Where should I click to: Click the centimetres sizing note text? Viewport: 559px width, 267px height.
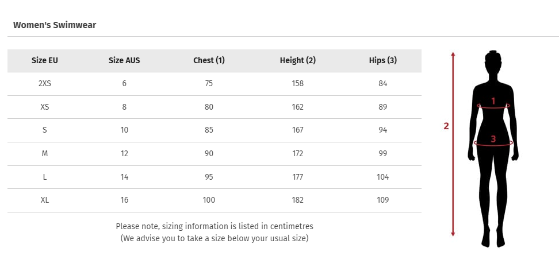click(215, 226)
